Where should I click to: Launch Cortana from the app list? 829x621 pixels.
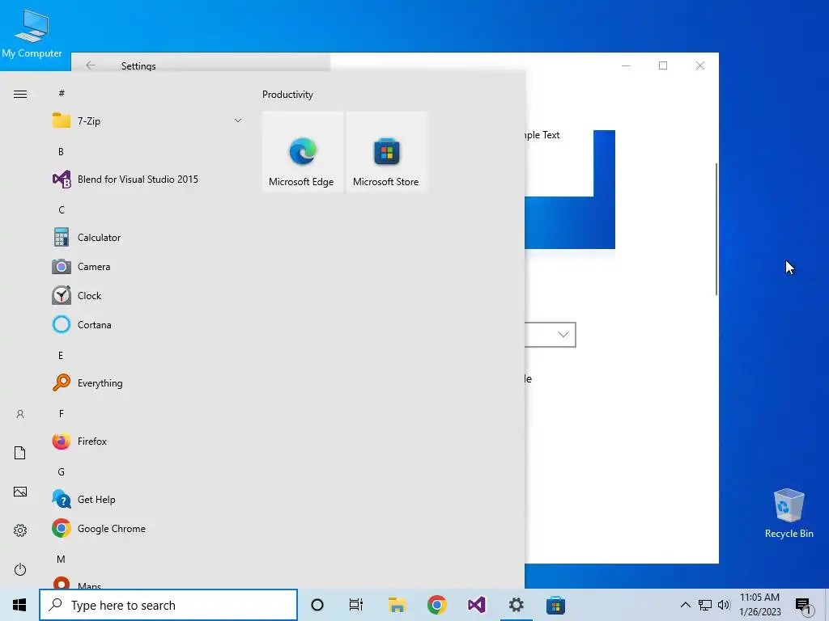pyautogui.click(x=147, y=325)
